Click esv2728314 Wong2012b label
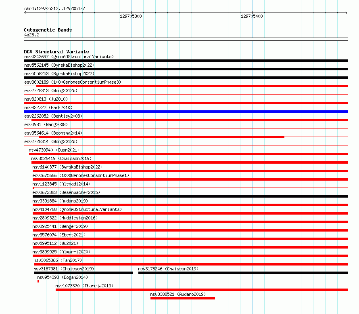 (x=51, y=141)
